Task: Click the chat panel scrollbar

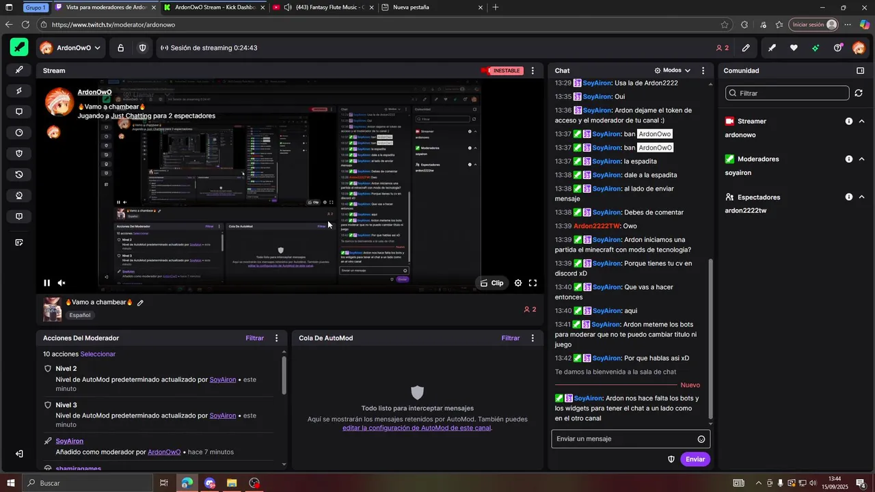Action: (711, 338)
